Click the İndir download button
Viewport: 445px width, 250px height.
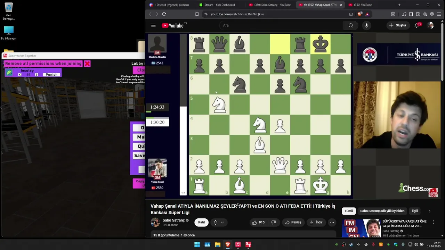pos(316,222)
